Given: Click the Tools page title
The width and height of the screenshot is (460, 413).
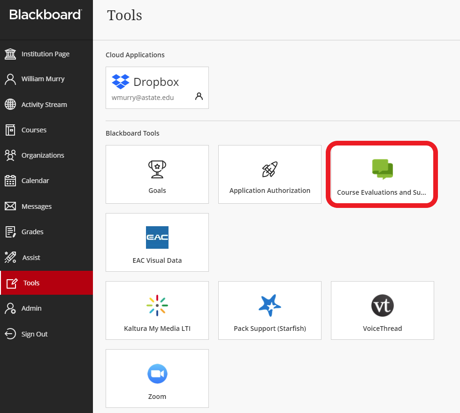Looking at the screenshot, I should (x=124, y=15).
